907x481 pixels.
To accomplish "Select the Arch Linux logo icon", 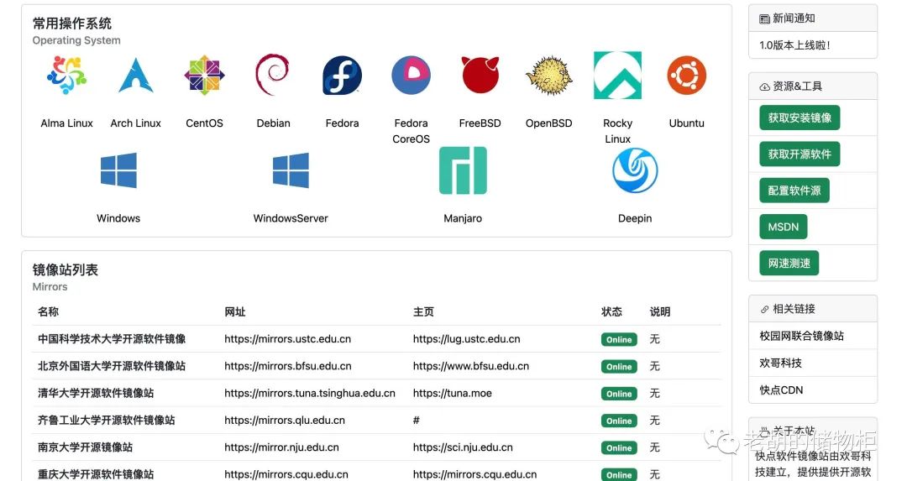I will point(135,76).
